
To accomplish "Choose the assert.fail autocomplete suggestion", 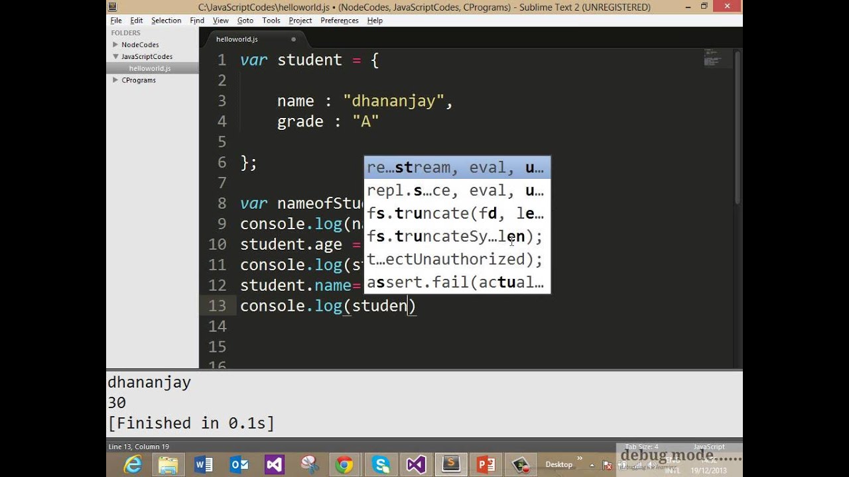I will pos(457,282).
